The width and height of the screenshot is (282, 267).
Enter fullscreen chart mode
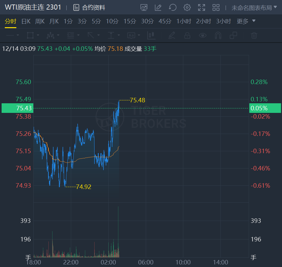pyautogui.click(x=202, y=7)
